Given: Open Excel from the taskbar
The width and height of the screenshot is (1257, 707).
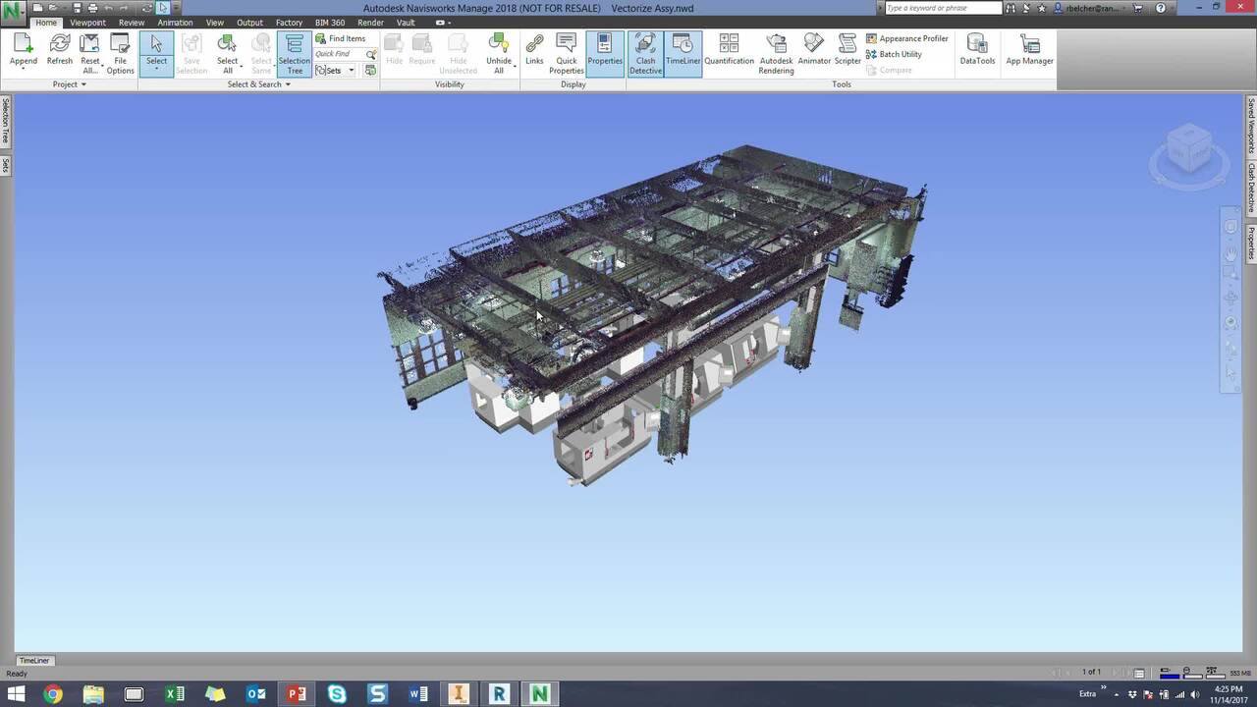Looking at the screenshot, I should [175, 694].
